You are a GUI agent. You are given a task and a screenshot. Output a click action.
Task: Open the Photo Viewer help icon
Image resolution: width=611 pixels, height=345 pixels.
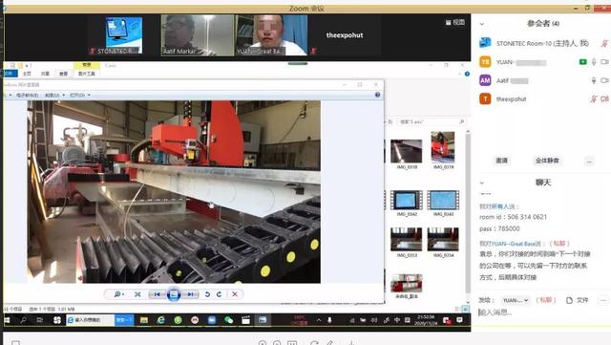(x=377, y=95)
